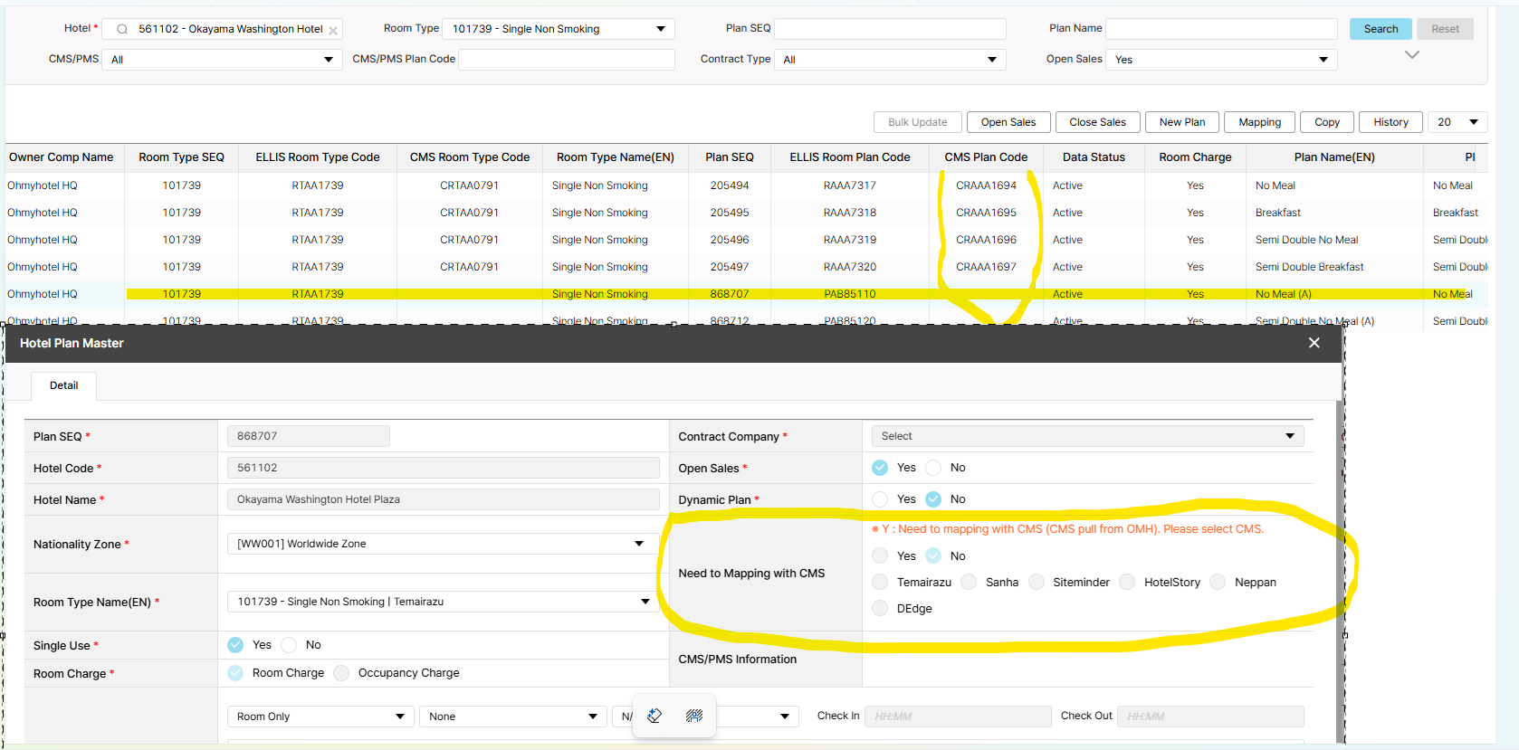1519x750 pixels.
Task: Click the magnifier icon in Hotel field
Action: [x=122, y=29]
